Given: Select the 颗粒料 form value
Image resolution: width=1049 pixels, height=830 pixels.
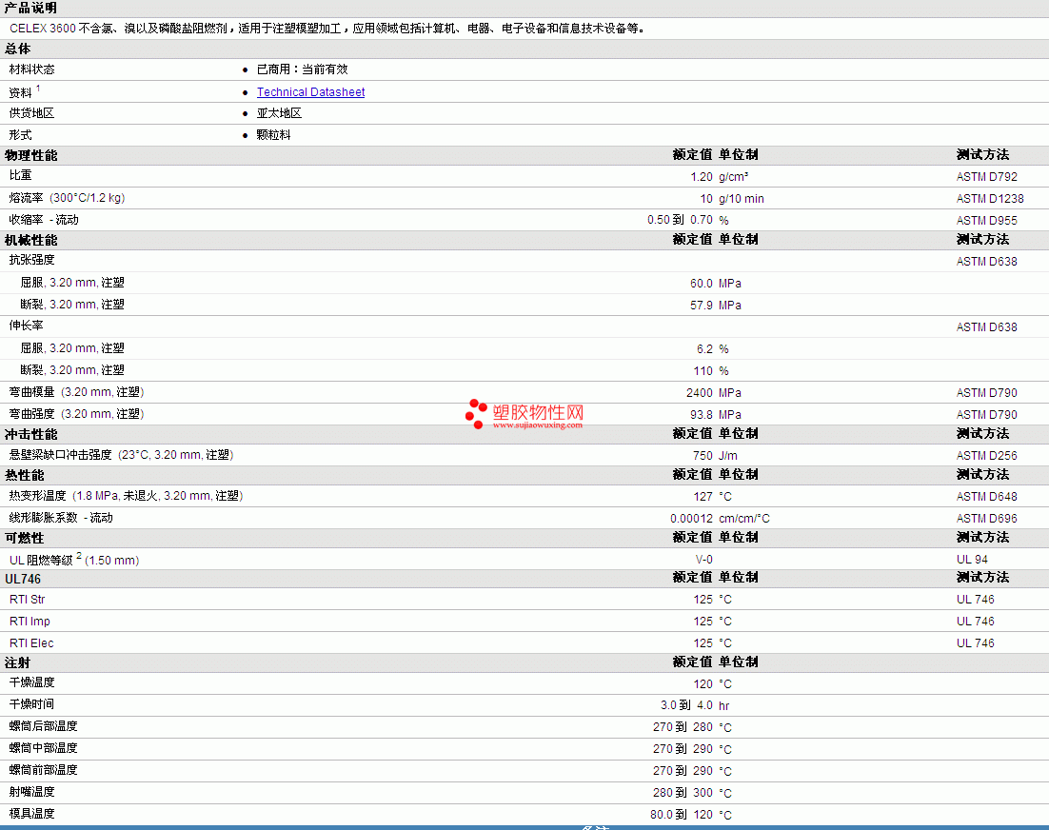Looking at the screenshot, I should click(x=273, y=135).
